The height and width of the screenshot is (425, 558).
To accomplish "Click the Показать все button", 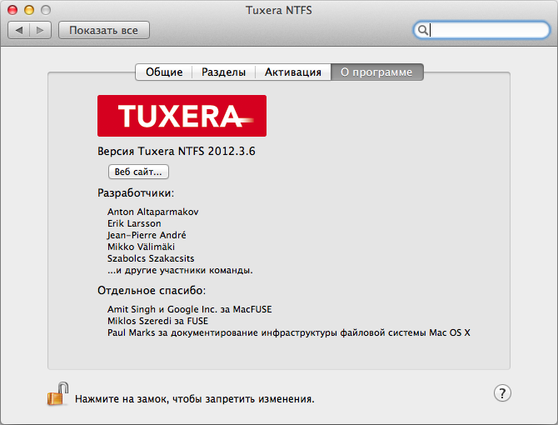I will [103, 30].
